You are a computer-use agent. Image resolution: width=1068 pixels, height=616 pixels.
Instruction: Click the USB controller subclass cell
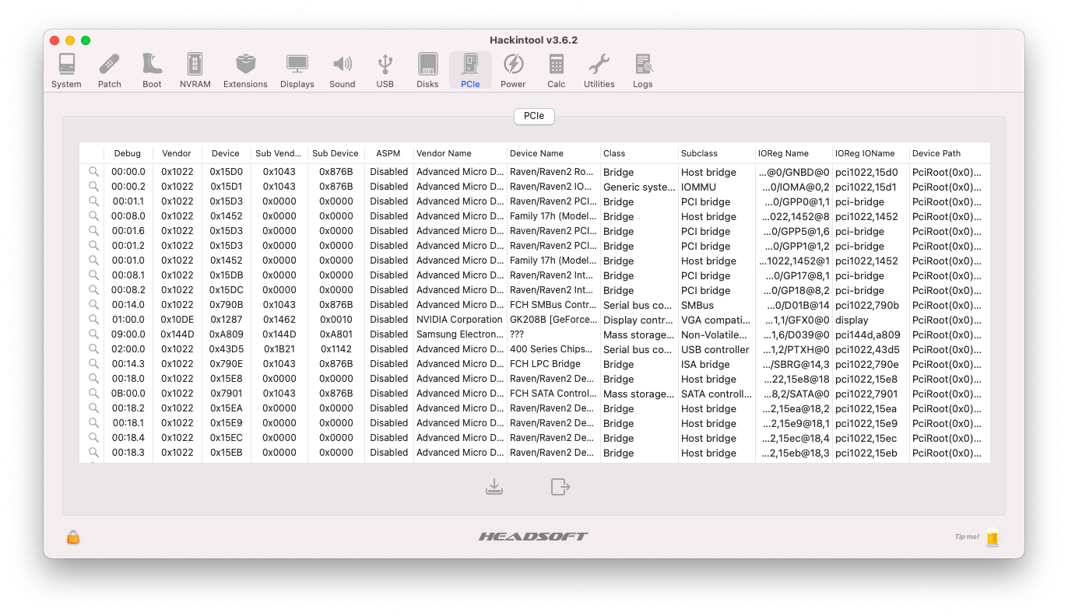[717, 349]
